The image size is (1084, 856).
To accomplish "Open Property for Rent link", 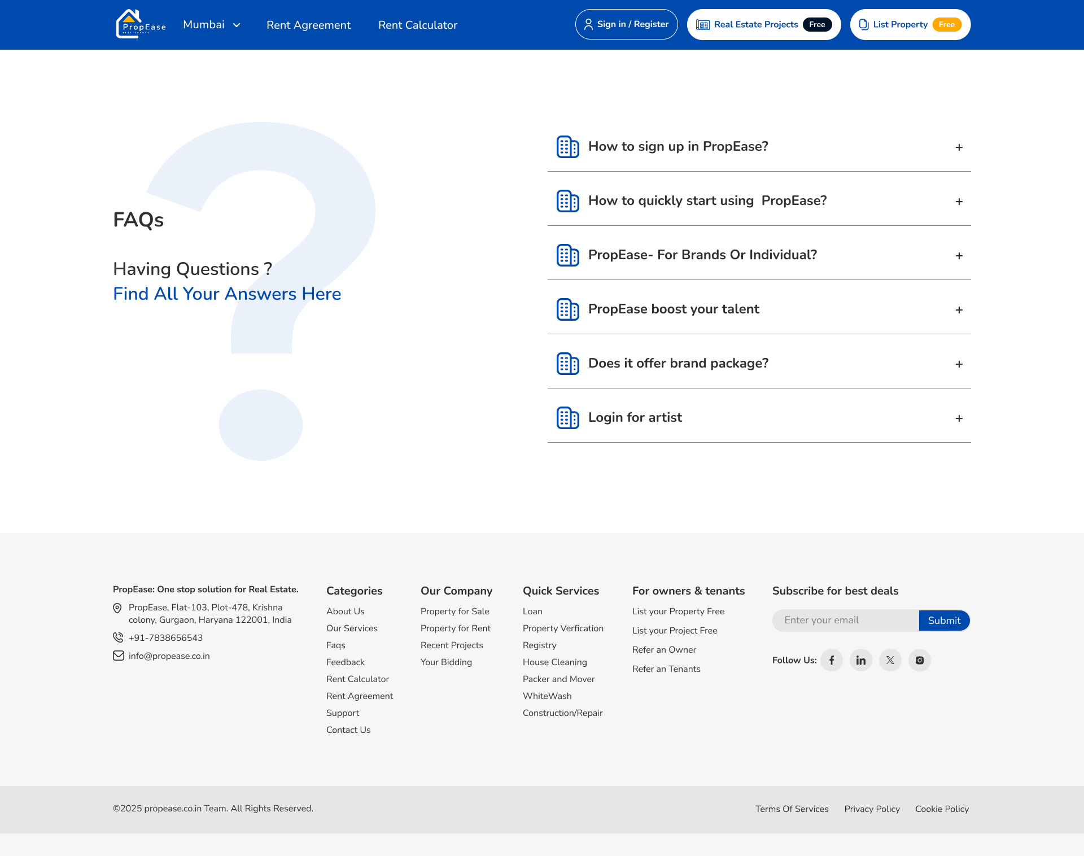I will click(456, 628).
